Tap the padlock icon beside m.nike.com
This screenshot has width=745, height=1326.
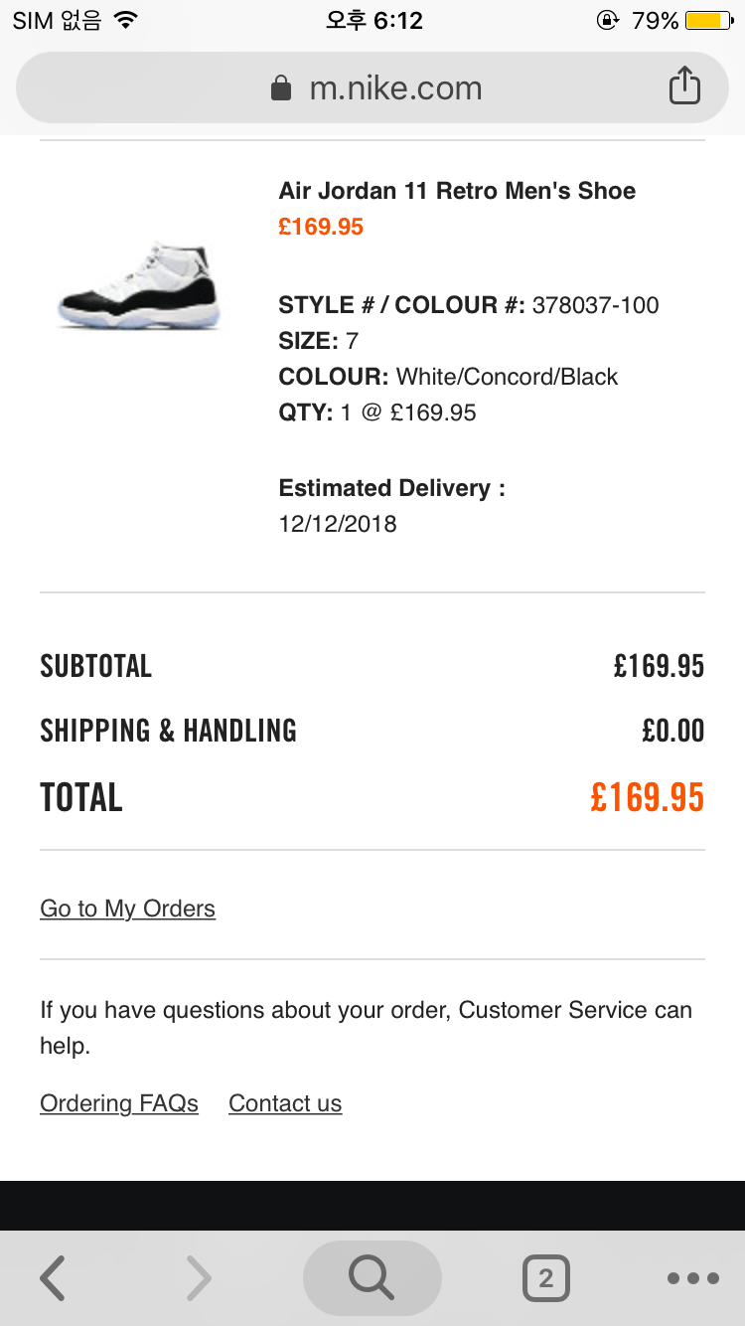coord(281,88)
